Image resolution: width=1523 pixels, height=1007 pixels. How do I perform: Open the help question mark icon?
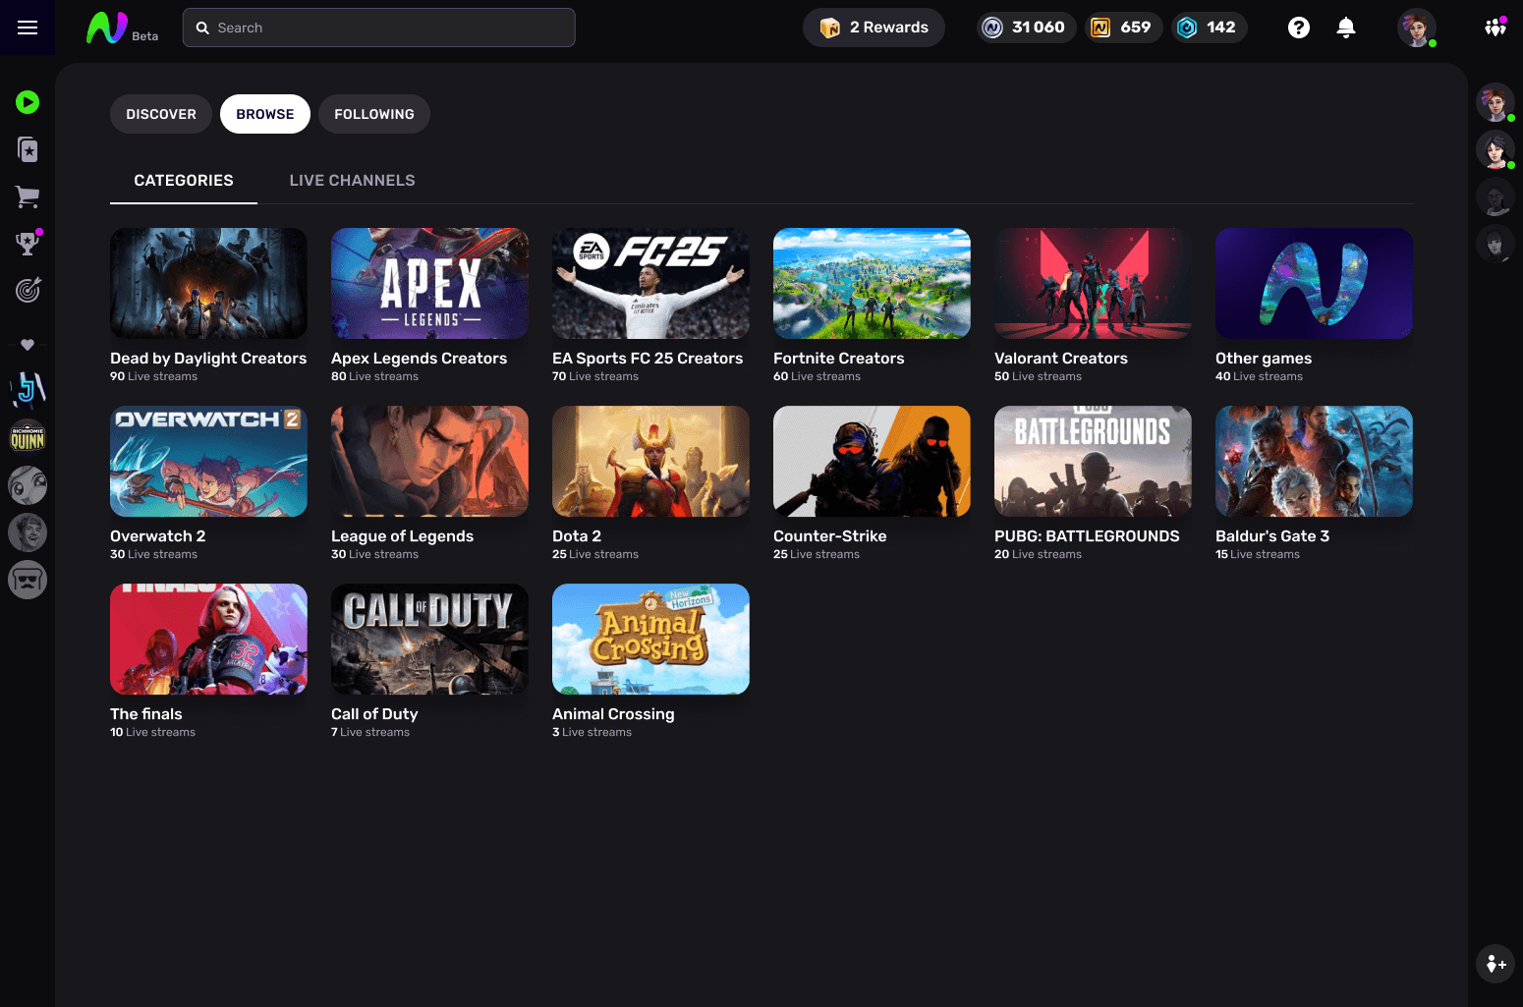coord(1299,28)
